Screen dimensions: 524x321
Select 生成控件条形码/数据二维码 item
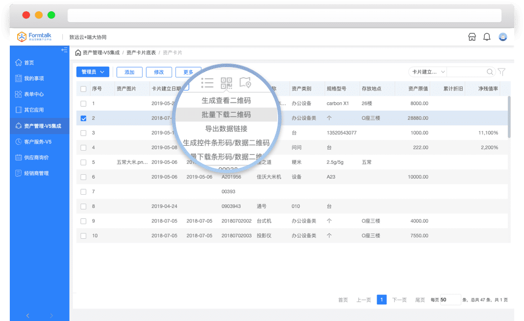pyautogui.click(x=226, y=142)
